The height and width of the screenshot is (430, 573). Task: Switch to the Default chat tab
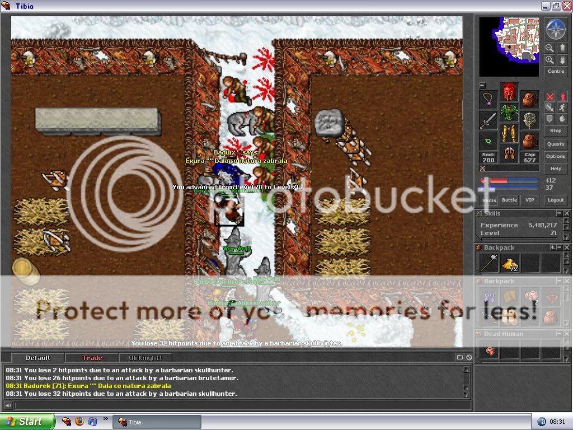click(x=38, y=358)
